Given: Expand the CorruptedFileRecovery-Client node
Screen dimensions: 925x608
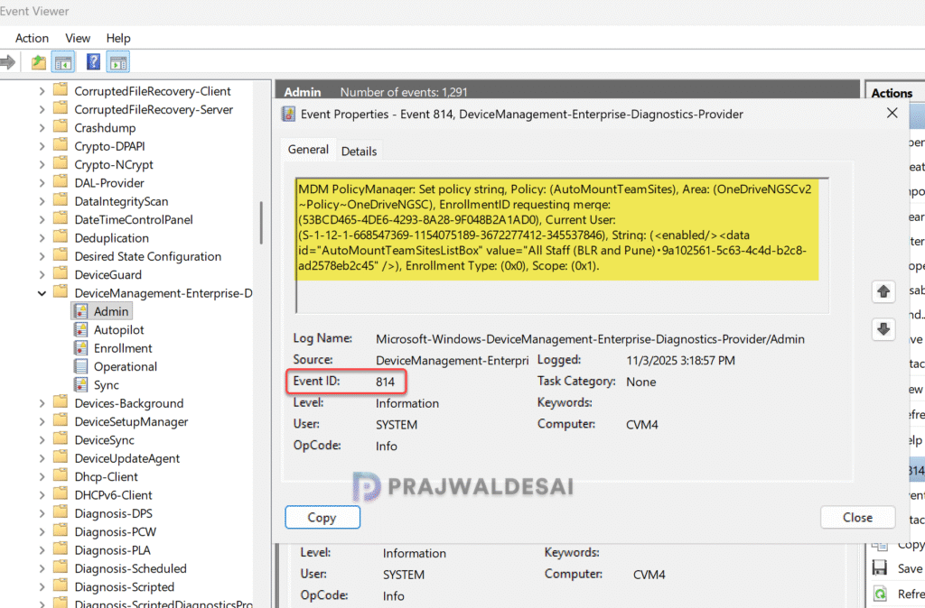Looking at the screenshot, I should [x=42, y=91].
